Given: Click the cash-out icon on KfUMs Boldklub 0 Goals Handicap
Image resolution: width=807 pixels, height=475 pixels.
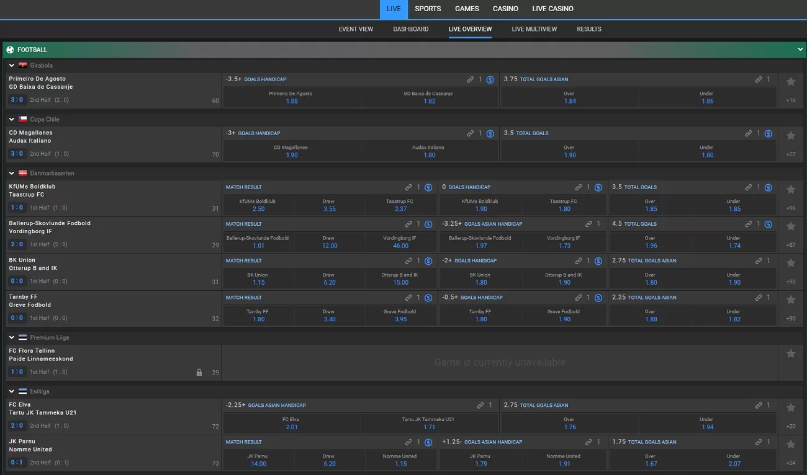Looking at the screenshot, I should click(x=598, y=187).
